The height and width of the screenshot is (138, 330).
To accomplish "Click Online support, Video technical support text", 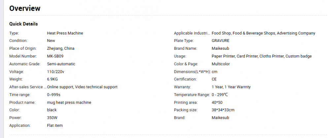I will [82, 87].
